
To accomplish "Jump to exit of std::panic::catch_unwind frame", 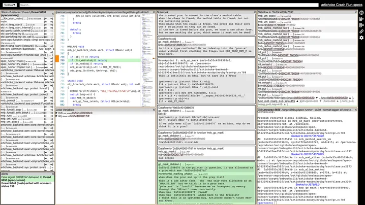I will click(x=51, y=30).
